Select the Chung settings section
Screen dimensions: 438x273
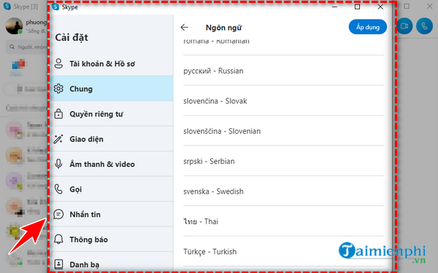(x=112, y=89)
